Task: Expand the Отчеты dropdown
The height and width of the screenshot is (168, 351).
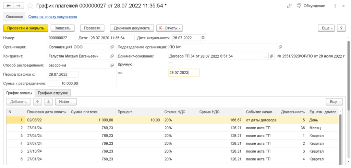Action: (169, 28)
